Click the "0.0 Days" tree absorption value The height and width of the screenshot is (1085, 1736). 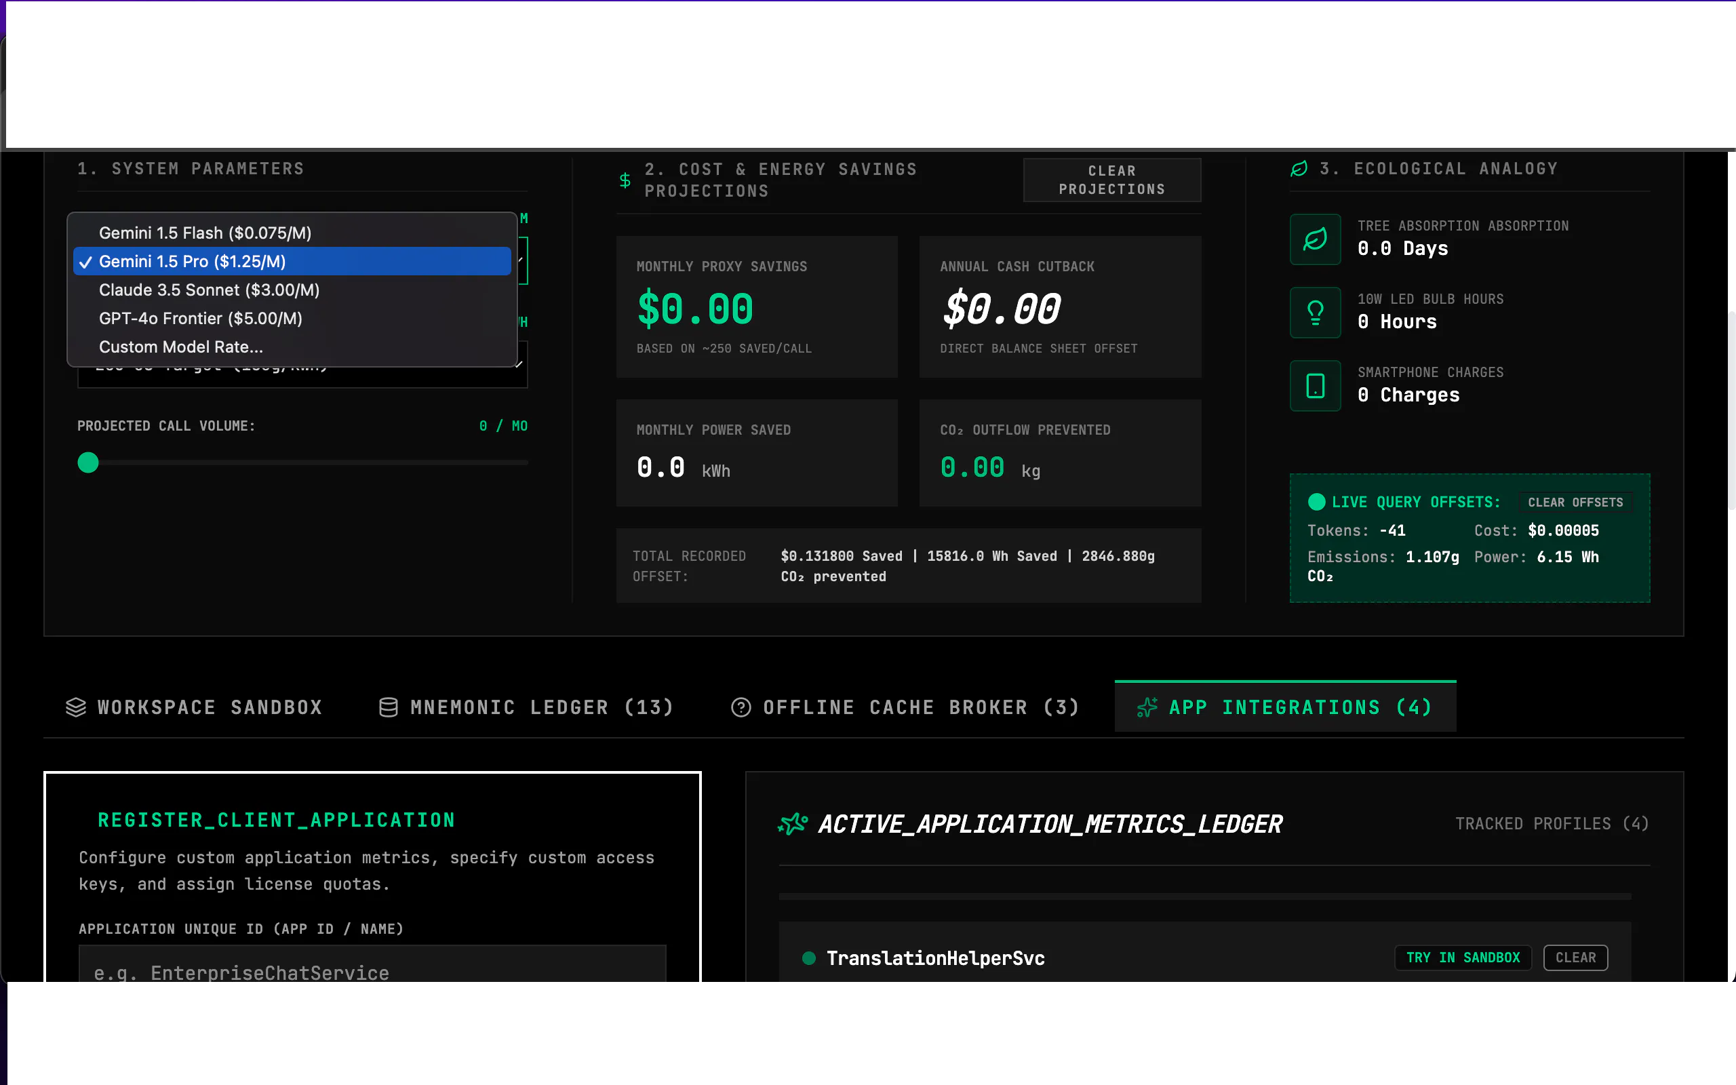(1402, 249)
